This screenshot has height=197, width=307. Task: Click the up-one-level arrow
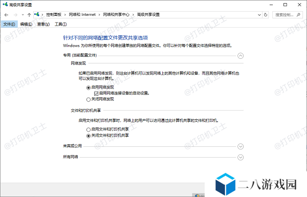pyautogui.click(x=29, y=15)
